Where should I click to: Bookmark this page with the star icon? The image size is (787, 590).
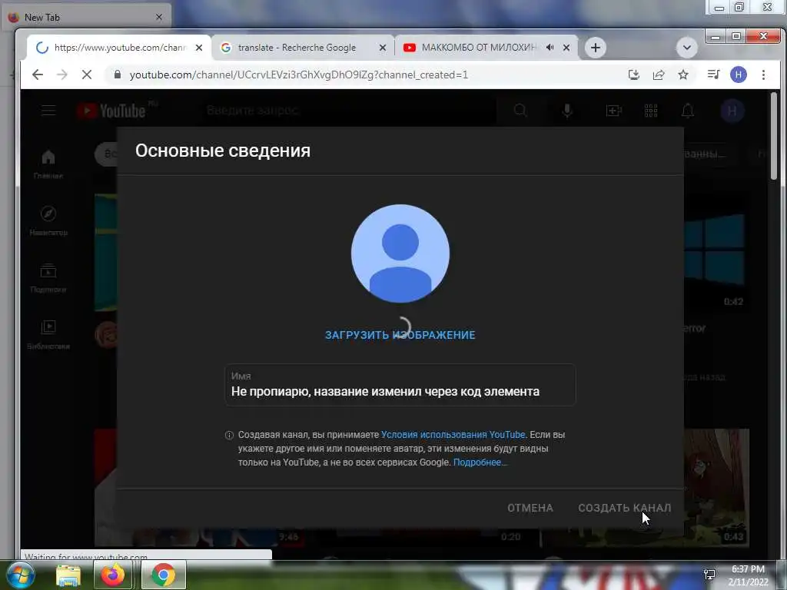(683, 75)
